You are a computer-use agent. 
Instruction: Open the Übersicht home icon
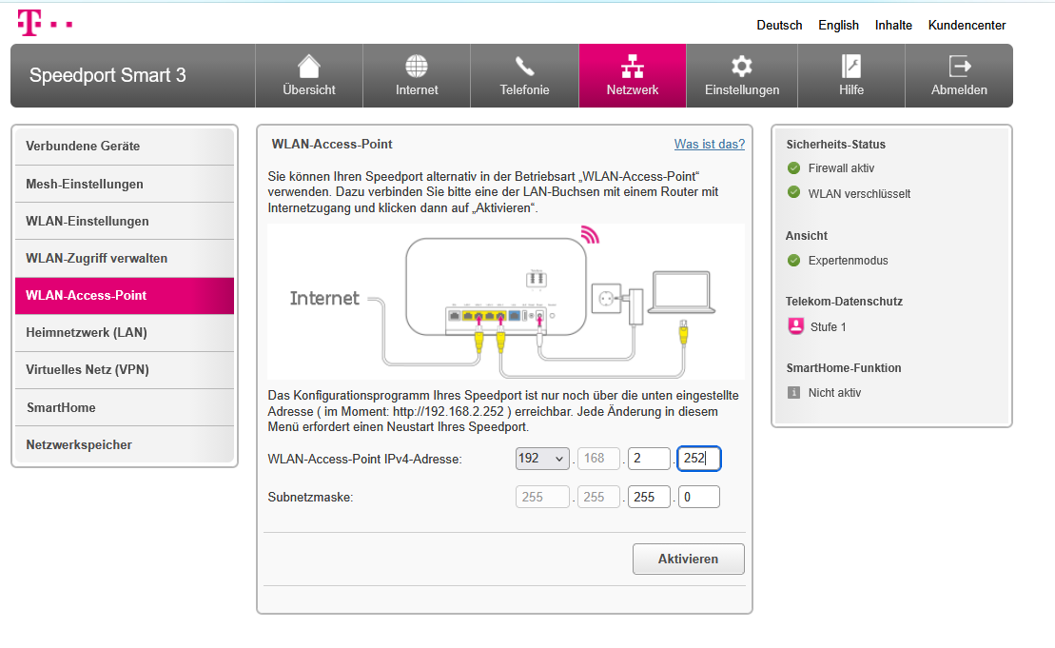[309, 66]
